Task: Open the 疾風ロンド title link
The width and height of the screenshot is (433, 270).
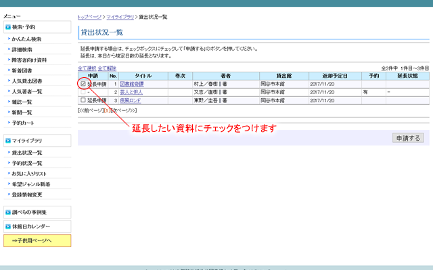Action: [x=131, y=101]
